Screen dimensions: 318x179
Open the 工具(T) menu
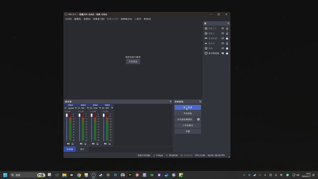coord(138,19)
